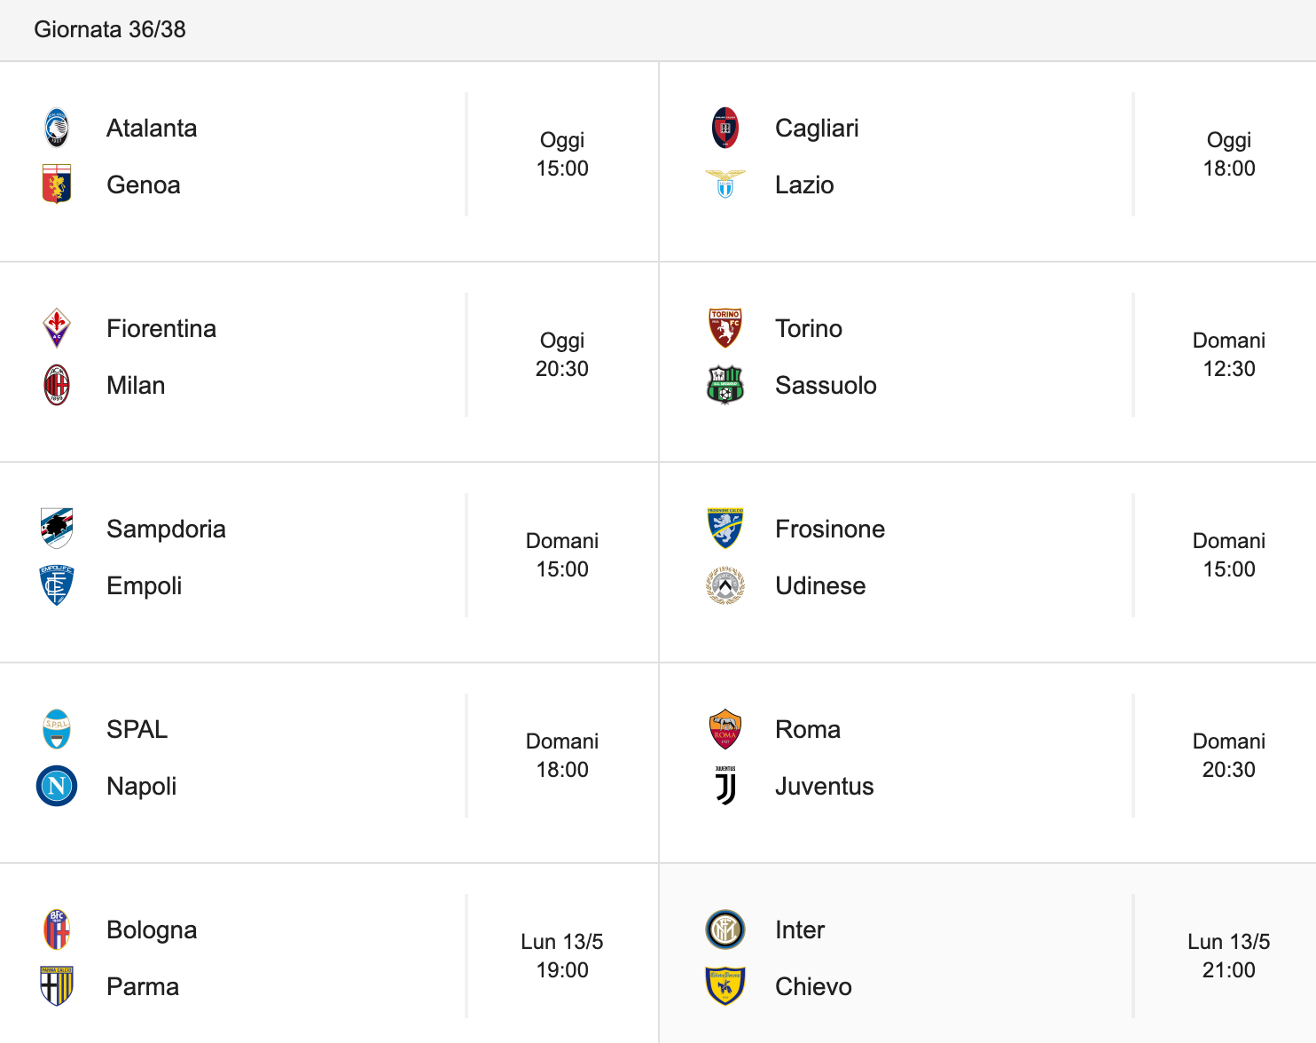Select the Udinese crest icon

725,585
